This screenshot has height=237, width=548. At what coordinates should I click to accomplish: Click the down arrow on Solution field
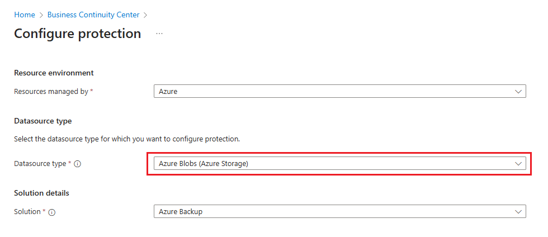pyautogui.click(x=517, y=212)
